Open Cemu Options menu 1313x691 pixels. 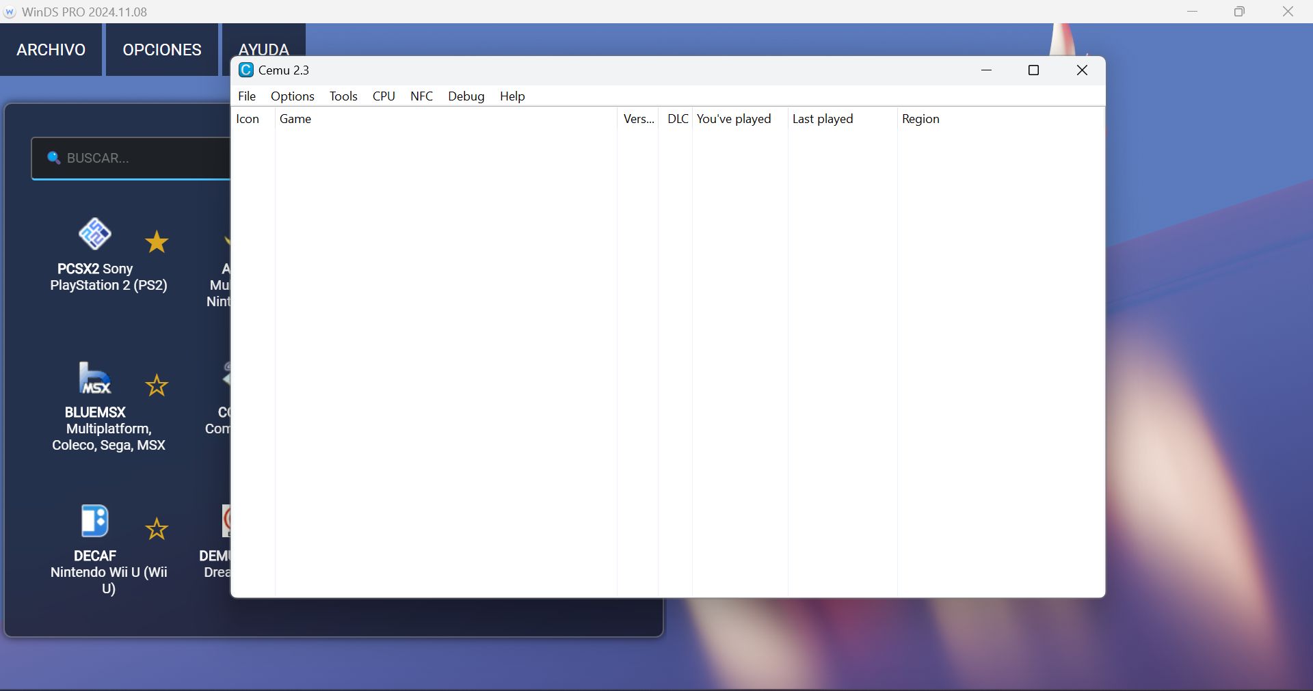293,96
